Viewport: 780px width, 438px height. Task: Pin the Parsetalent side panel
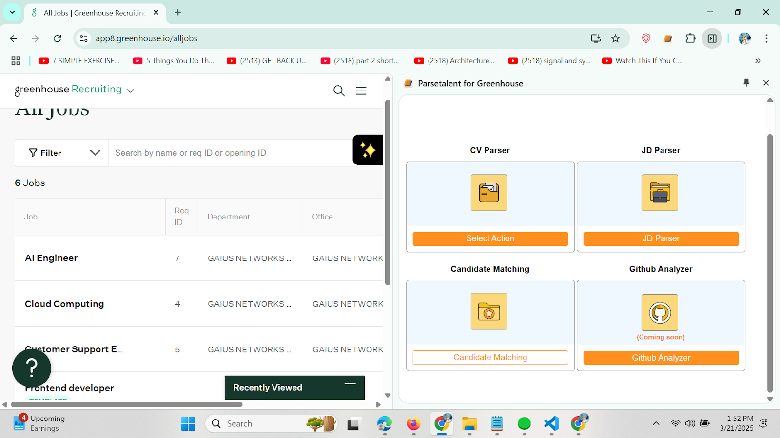pos(746,83)
